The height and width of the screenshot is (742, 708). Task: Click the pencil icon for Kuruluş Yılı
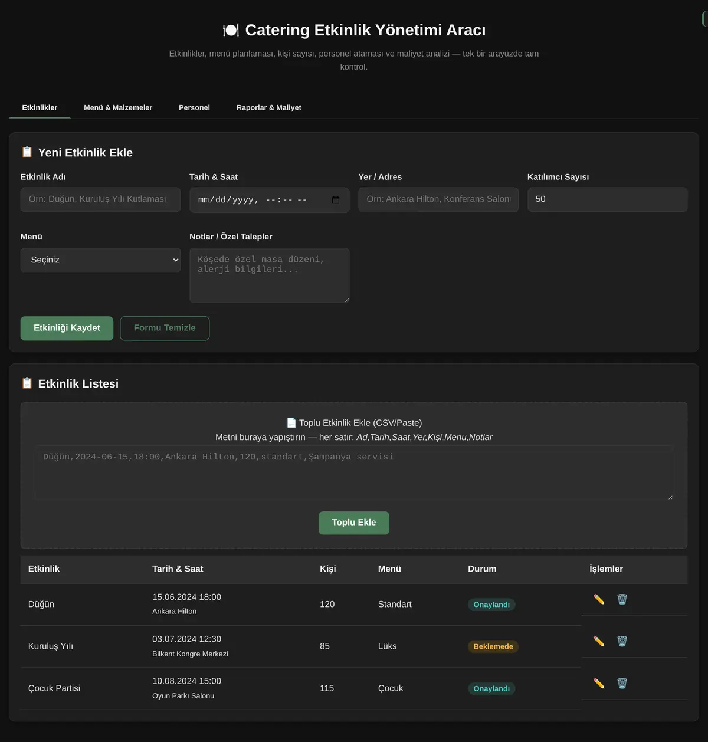[x=599, y=641]
